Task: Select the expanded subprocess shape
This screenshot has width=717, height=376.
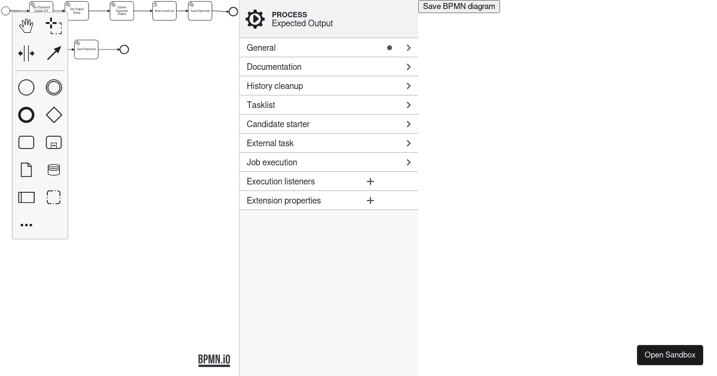Action: point(54,142)
